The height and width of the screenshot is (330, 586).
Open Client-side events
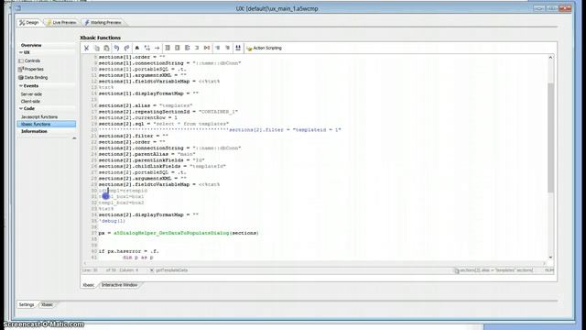[x=30, y=102]
